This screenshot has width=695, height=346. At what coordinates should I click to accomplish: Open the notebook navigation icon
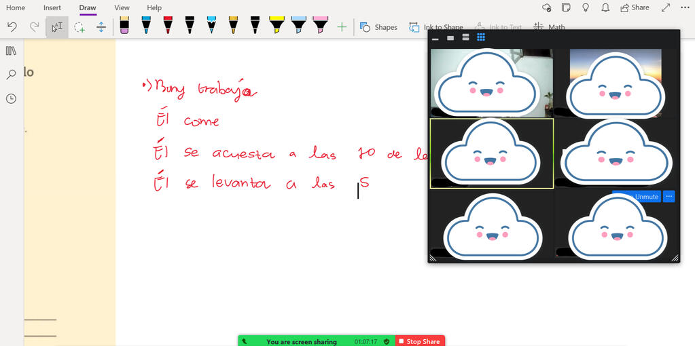[11, 51]
